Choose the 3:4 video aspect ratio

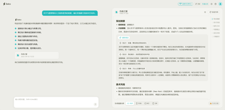pos(155,103)
